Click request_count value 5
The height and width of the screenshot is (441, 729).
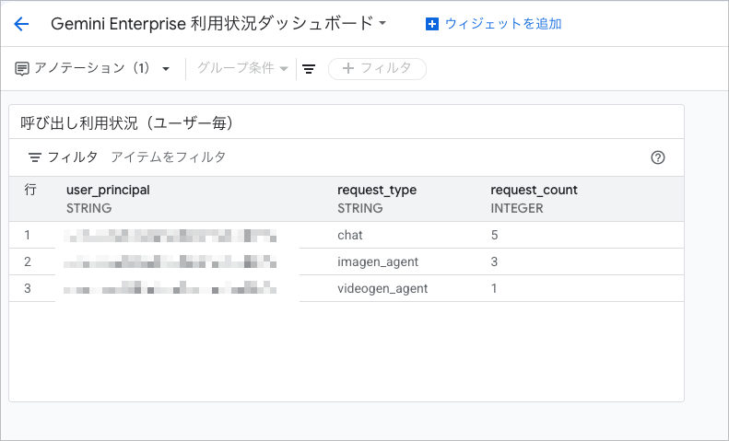tap(494, 235)
